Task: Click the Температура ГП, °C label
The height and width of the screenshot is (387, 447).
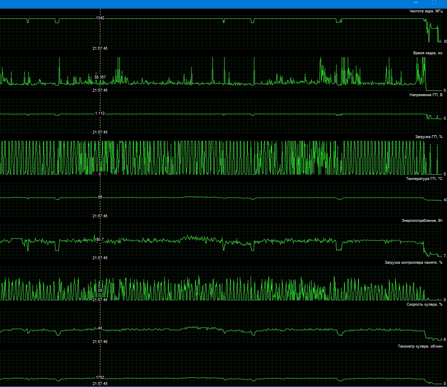Action: [x=424, y=179]
